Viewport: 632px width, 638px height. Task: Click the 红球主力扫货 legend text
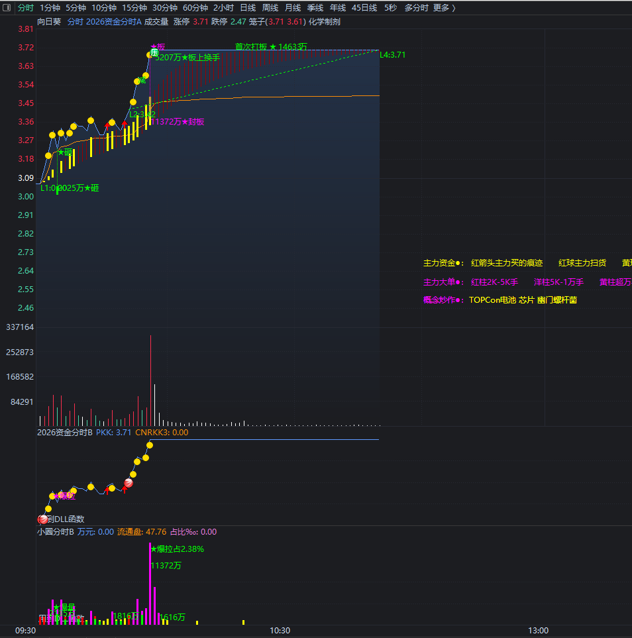coord(582,263)
